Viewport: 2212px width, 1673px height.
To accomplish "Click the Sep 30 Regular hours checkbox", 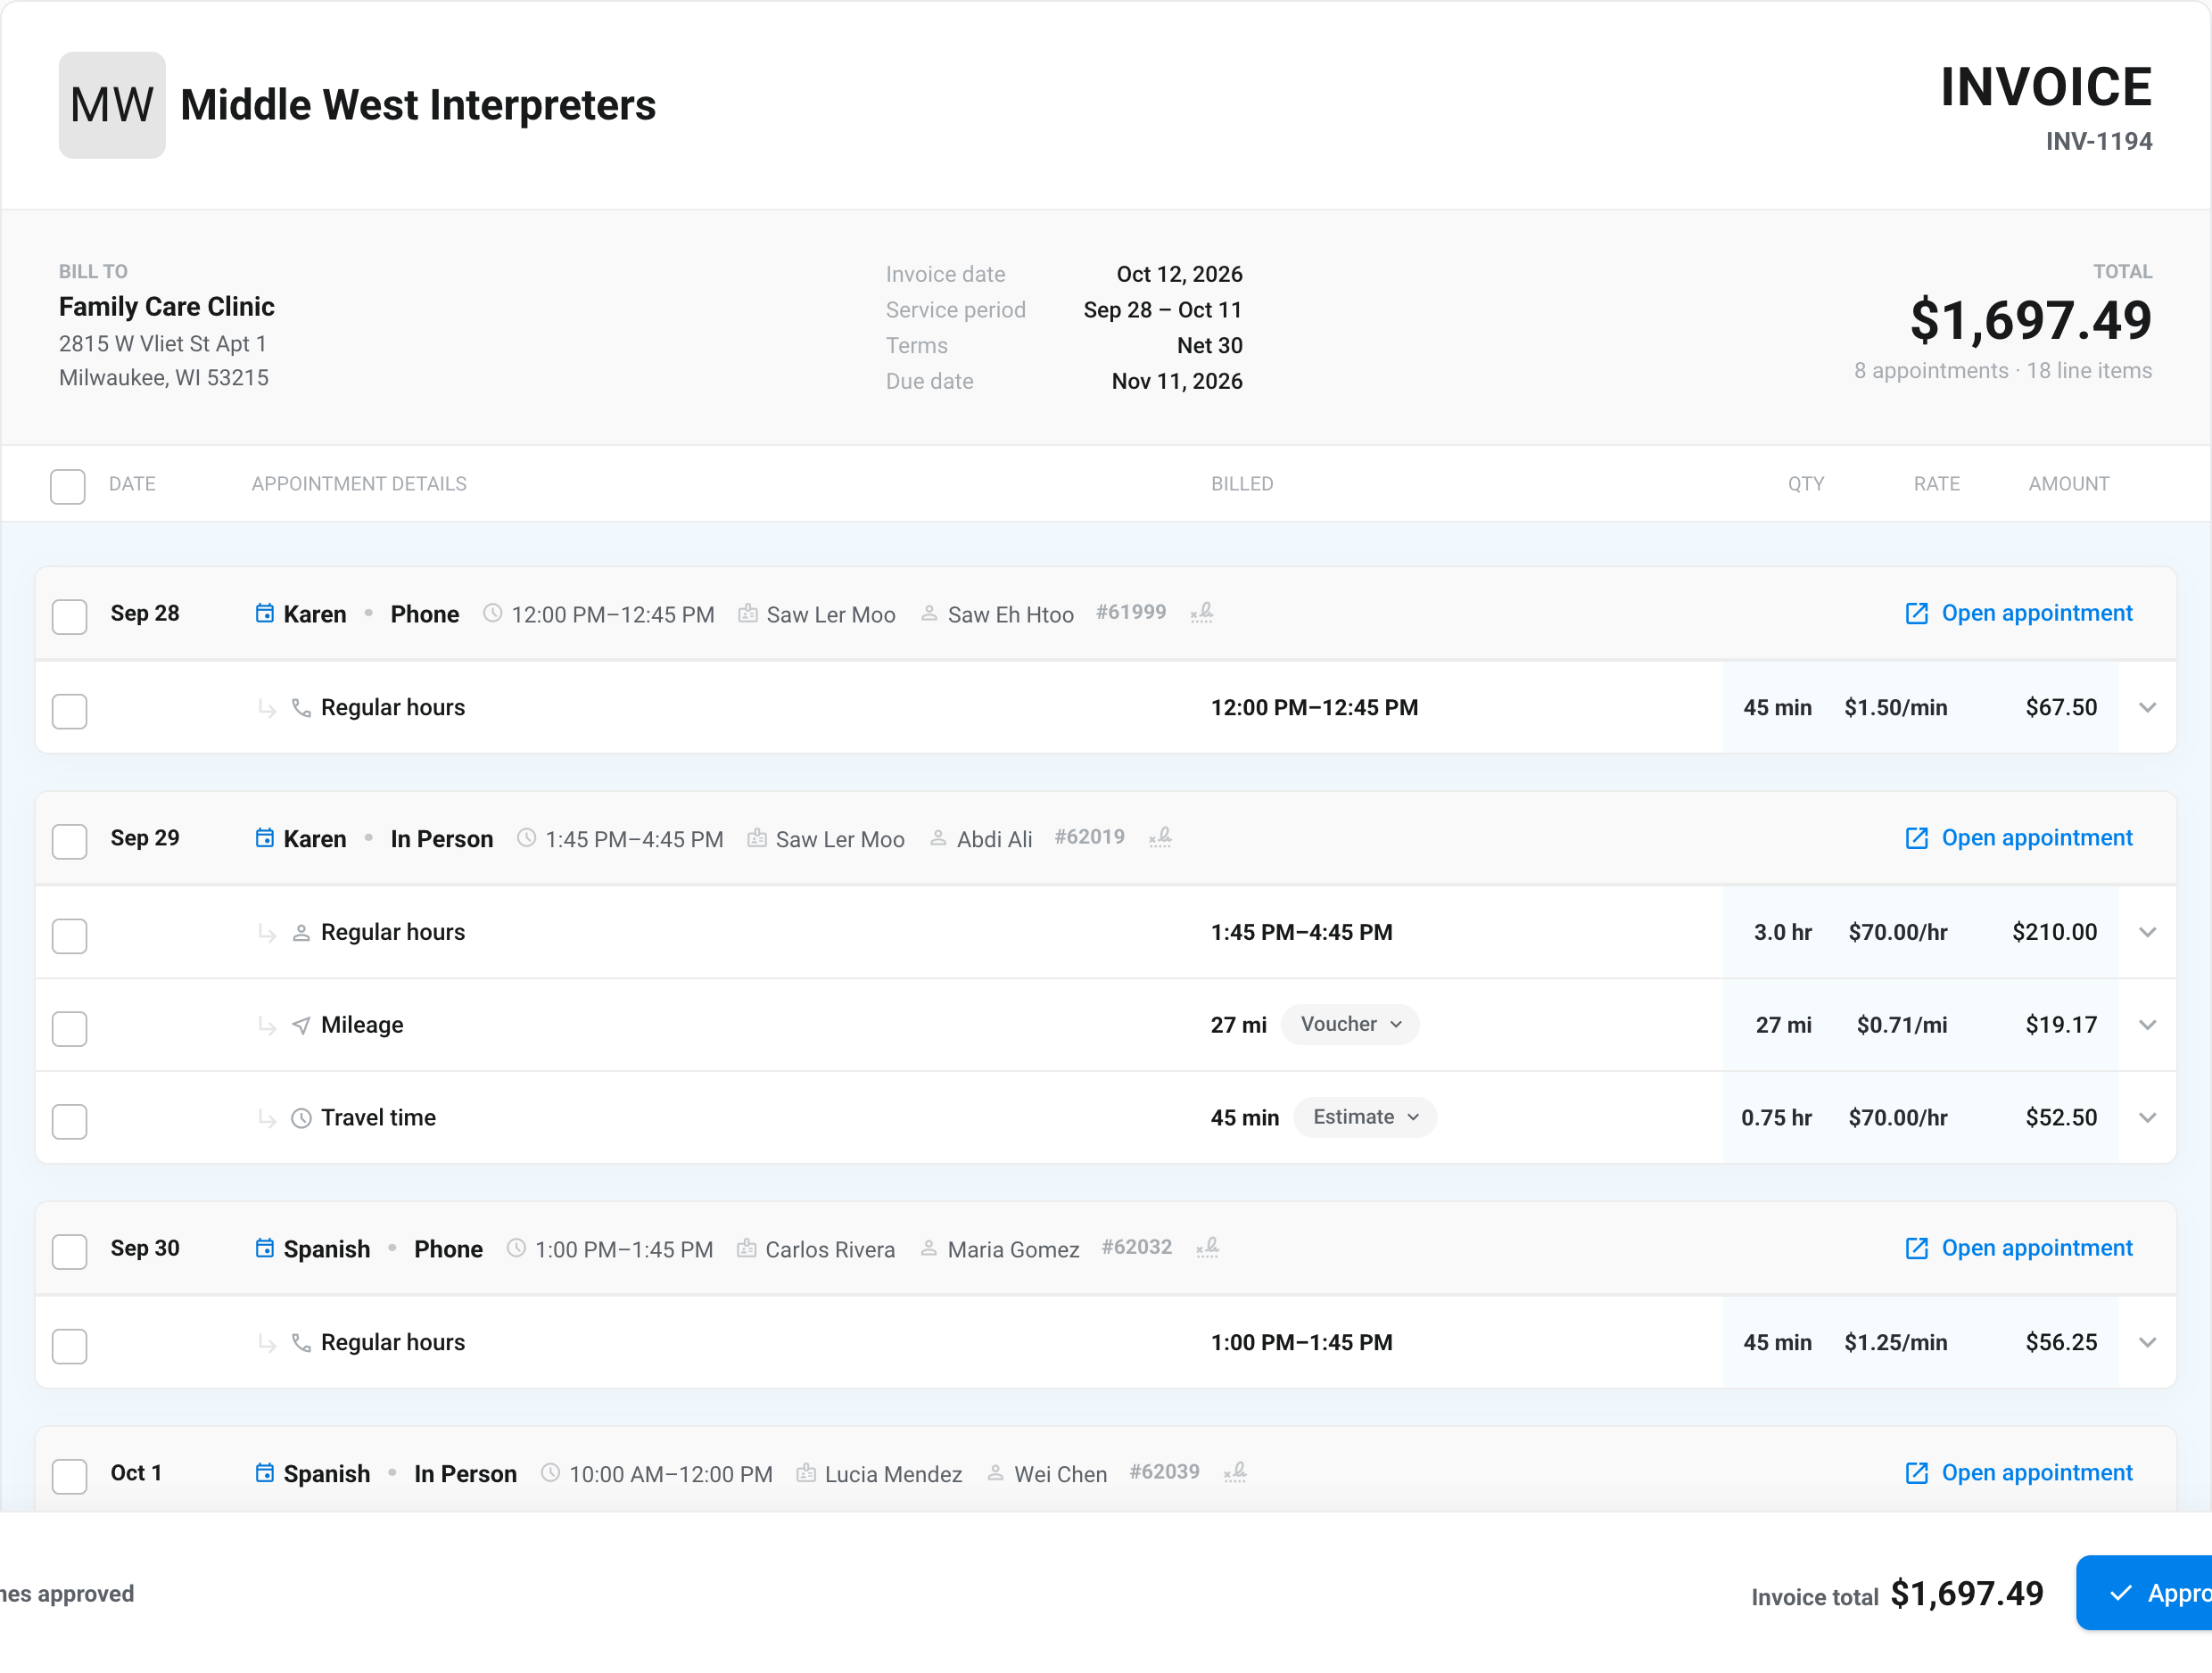I will [70, 1347].
